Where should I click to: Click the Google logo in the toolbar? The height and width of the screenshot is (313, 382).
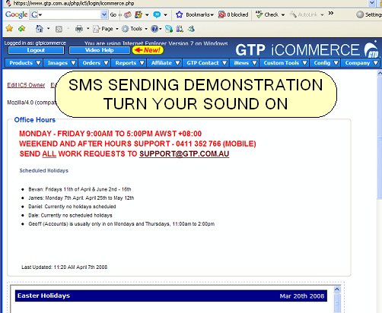click(16, 14)
